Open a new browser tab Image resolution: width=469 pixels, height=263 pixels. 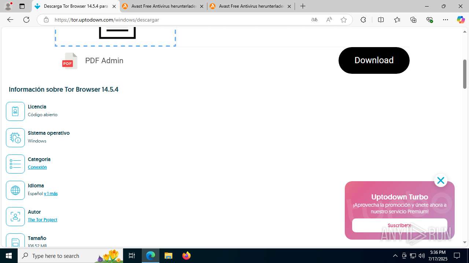coord(303,6)
